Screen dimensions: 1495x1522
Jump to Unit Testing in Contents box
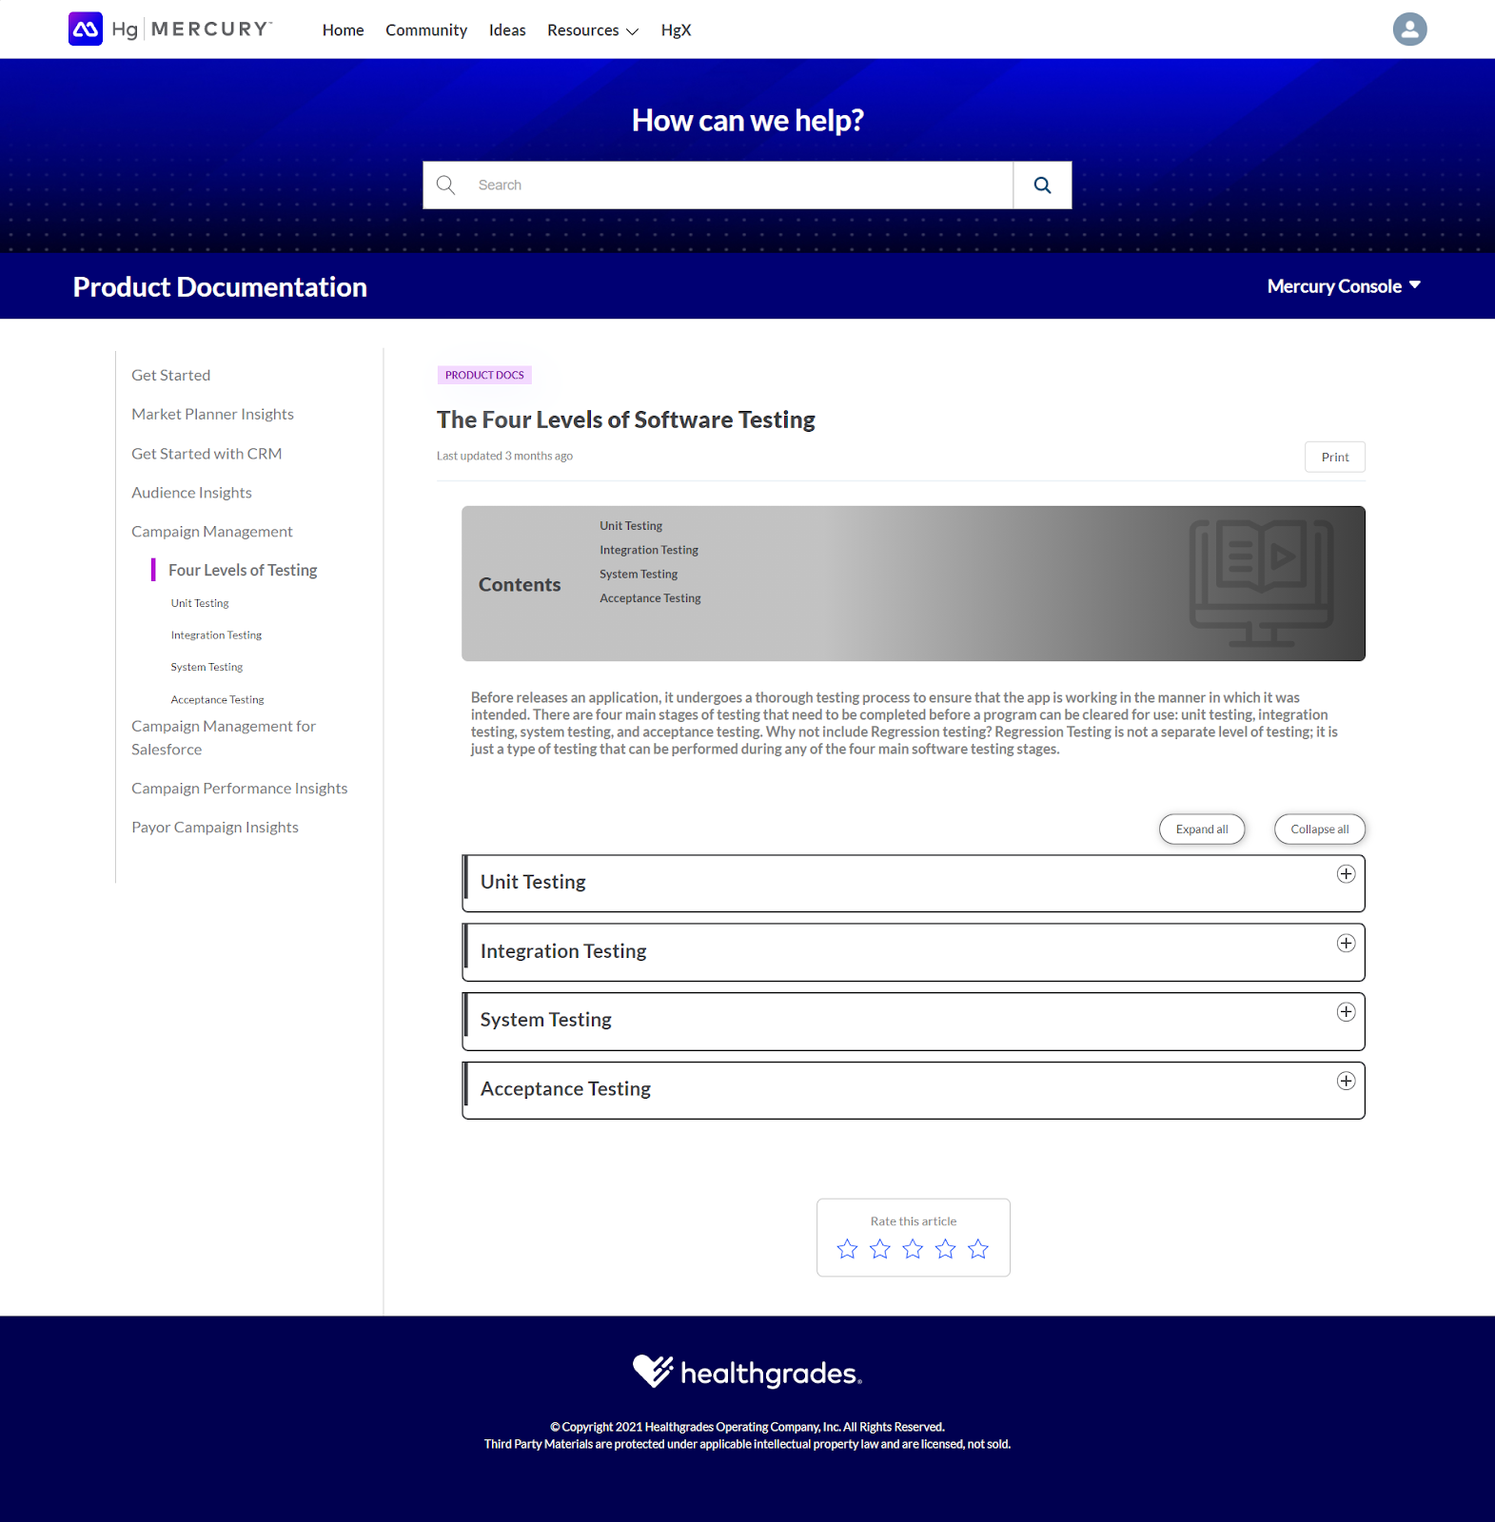point(631,526)
